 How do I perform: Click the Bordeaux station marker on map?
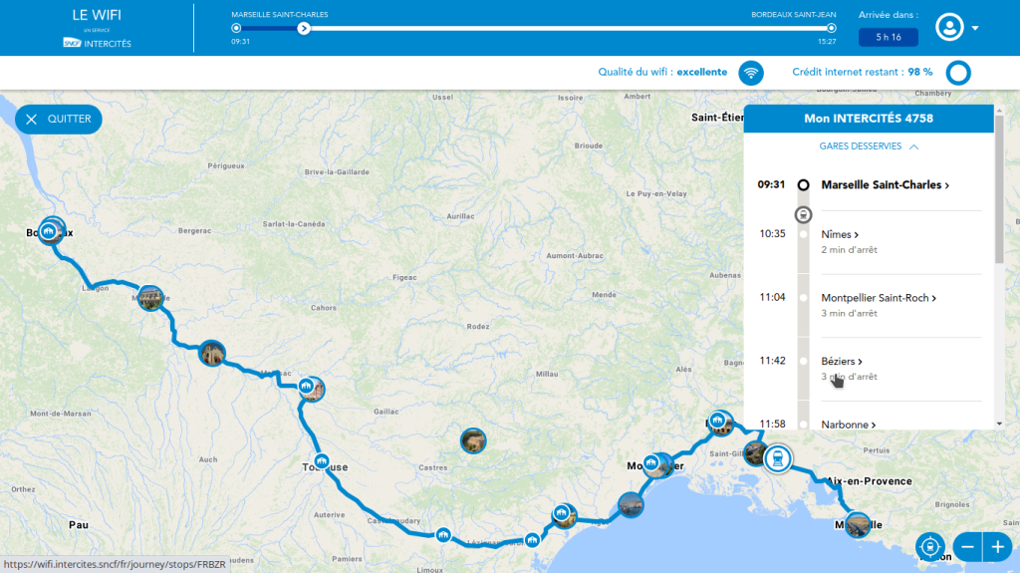pos(48,230)
